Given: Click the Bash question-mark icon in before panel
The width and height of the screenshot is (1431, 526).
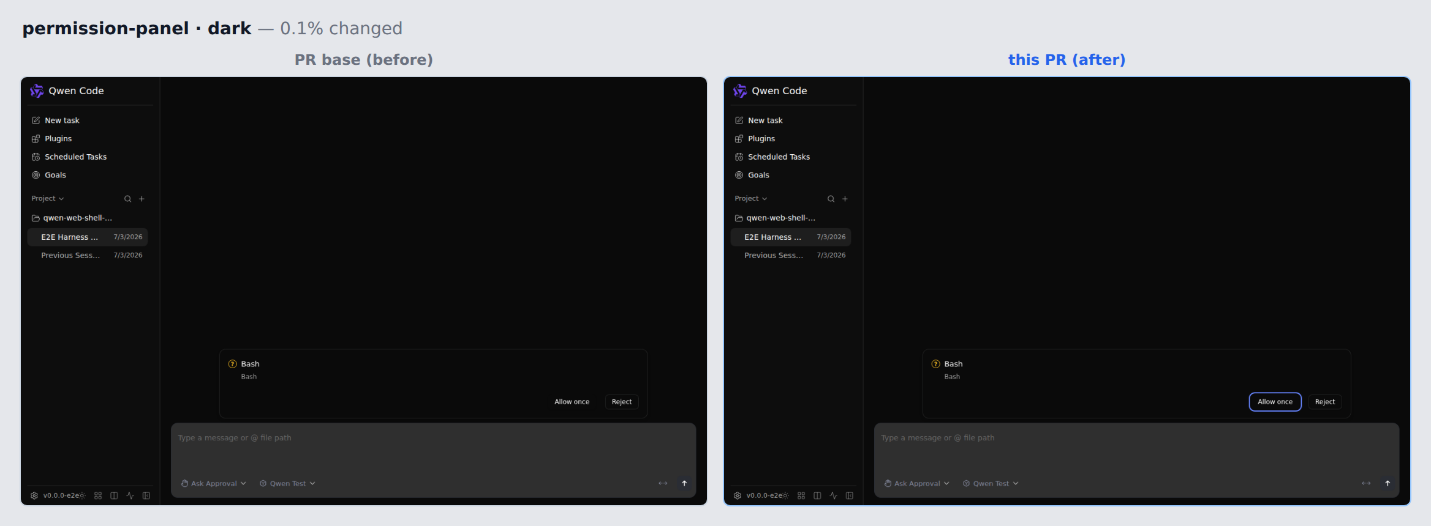Looking at the screenshot, I should pos(233,364).
